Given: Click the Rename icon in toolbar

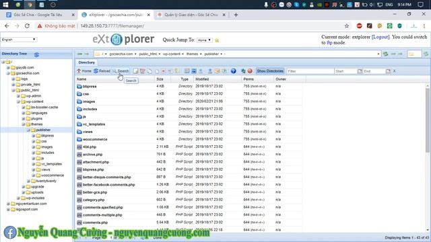Looking at the screenshot, I should click(170, 71).
